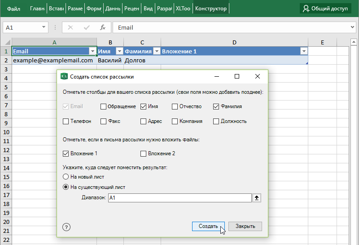This screenshot has width=359, height=245.
Task: Click the insert function fx icon
Action: coord(102,27)
